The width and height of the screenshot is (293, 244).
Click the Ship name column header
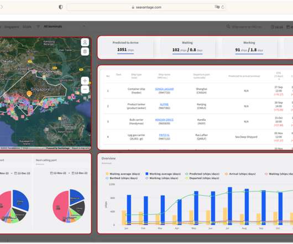[164, 76]
